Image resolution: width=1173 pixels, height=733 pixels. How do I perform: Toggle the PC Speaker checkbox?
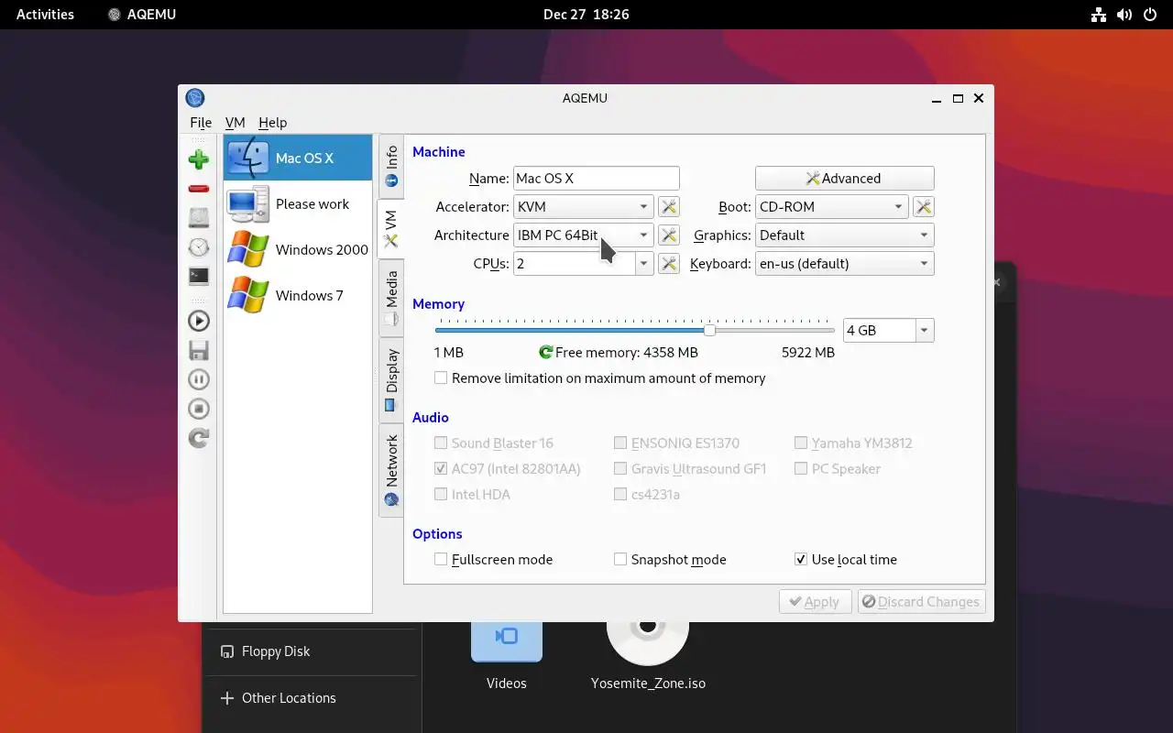[801, 468]
